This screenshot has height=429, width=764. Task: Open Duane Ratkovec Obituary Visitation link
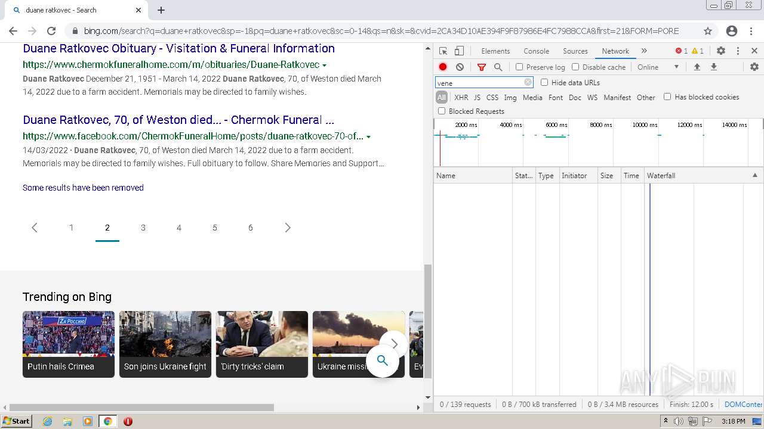(x=178, y=49)
